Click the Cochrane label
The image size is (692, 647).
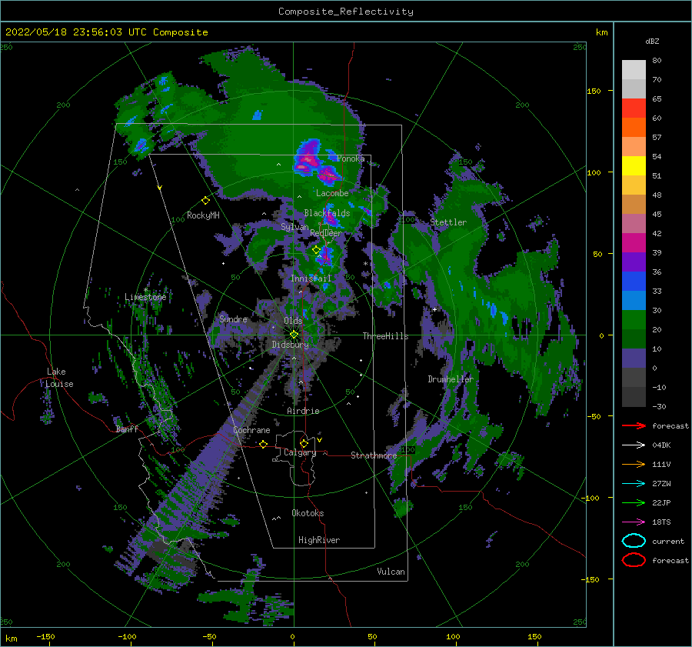click(x=251, y=430)
